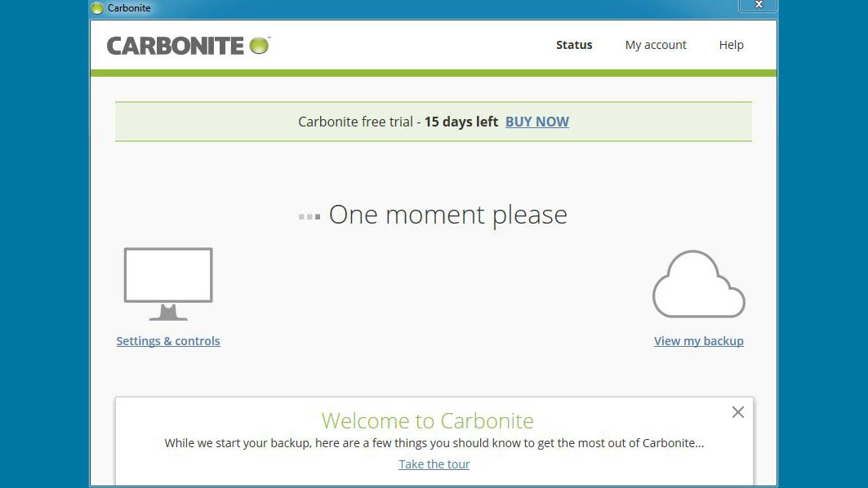The height and width of the screenshot is (488, 868).
Task: Click the cloud backup icon
Action: pyautogui.click(x=698, y=285)
